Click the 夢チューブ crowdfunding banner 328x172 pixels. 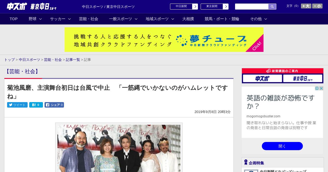pos(164,40)
